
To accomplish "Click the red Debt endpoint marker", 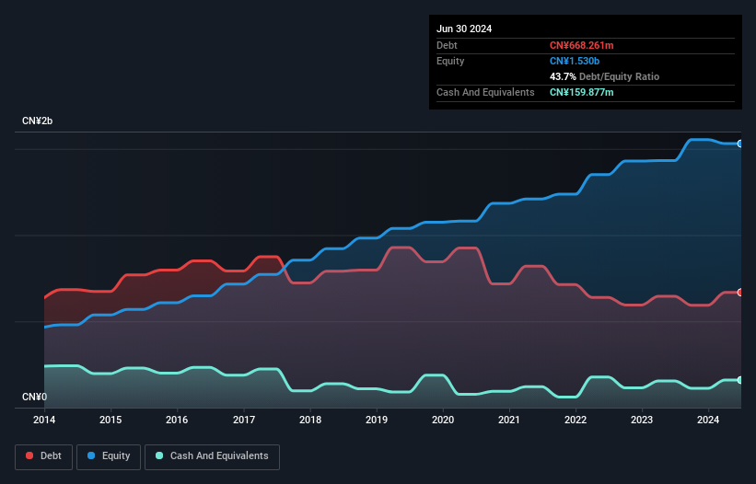I will 740,293.
